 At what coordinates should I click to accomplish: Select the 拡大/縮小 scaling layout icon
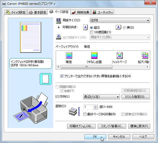coord(145,56)
